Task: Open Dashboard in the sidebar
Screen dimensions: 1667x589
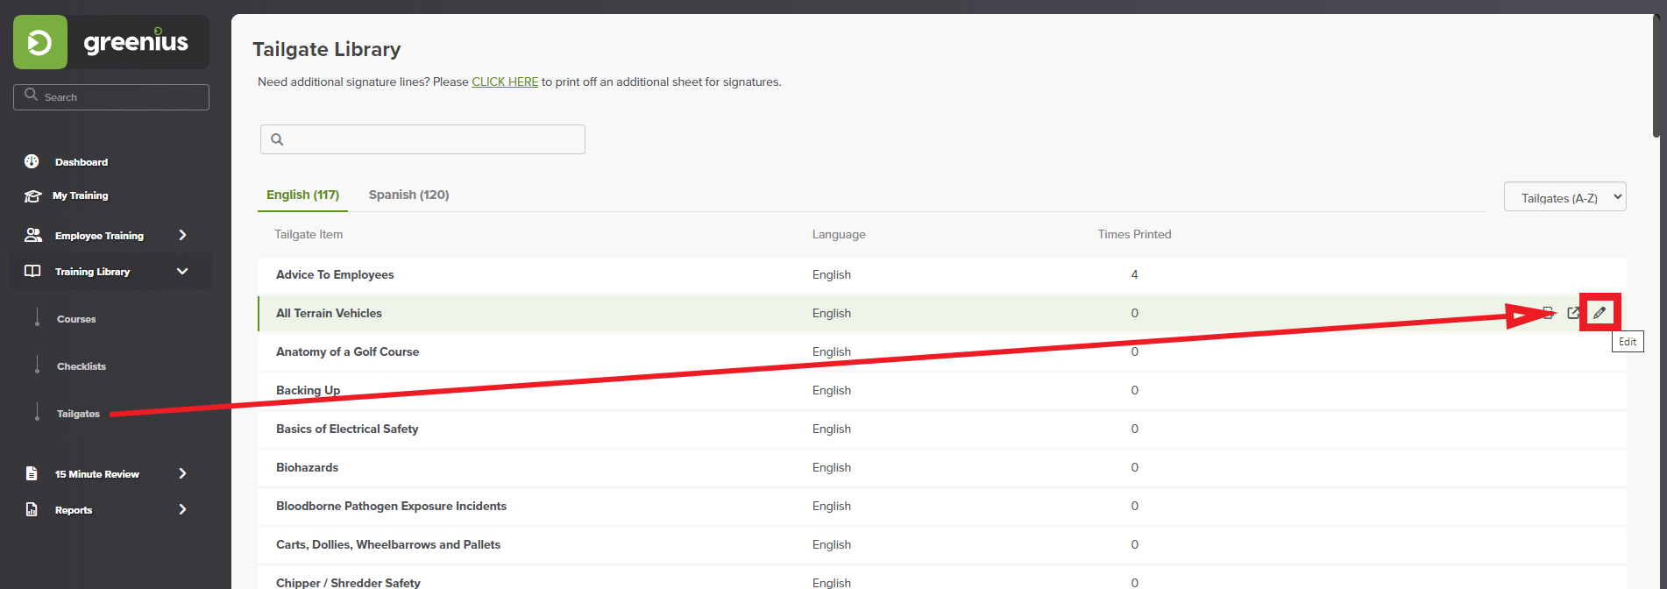Action: (x=82, y=162)
